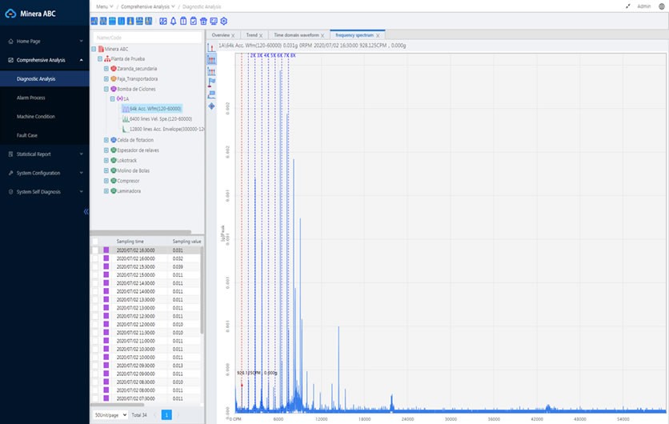Image resolution: width=669 pixels, height=424 pixels.
Task: Click the monitor screen icon in the toolbar
Action: point(214,22)
